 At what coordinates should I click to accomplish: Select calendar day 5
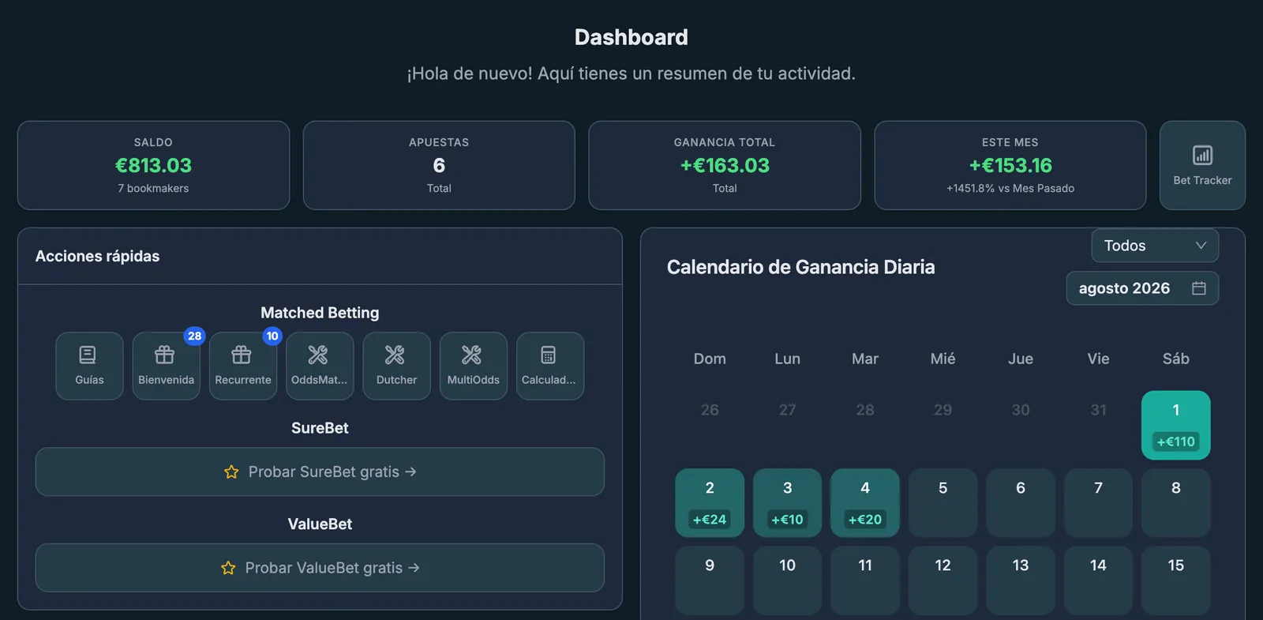click(943, 502)
